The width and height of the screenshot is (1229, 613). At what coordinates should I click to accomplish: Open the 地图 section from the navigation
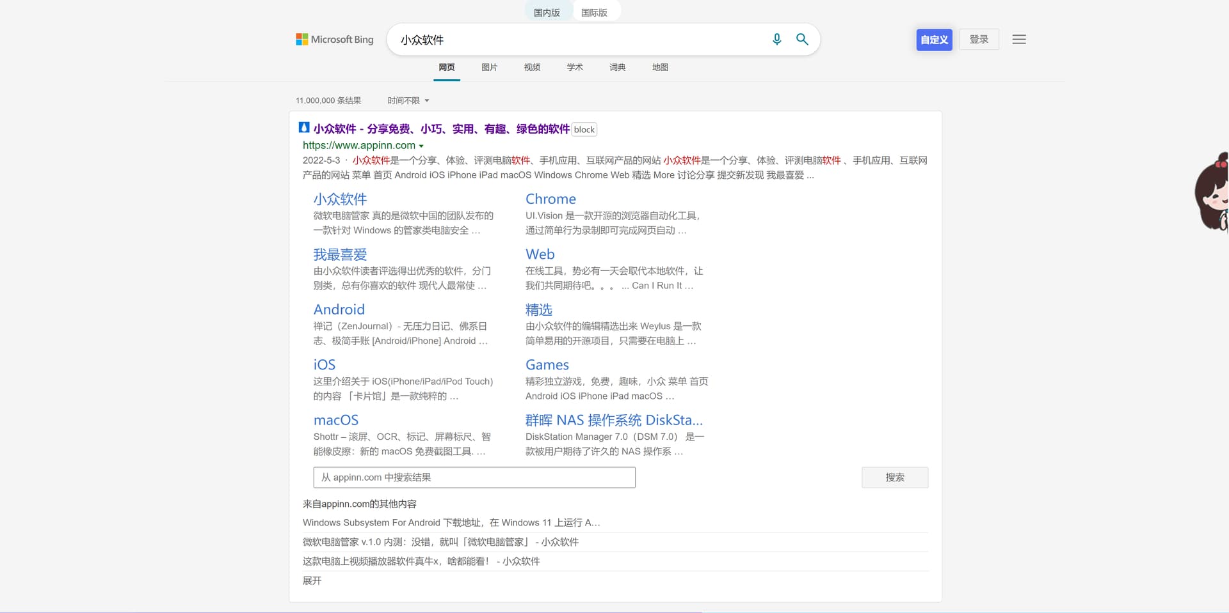point(659,66)
